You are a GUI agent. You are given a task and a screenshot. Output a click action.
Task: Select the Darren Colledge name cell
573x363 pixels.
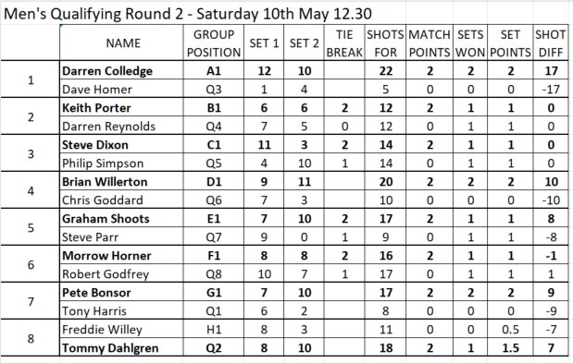[121, 71]
